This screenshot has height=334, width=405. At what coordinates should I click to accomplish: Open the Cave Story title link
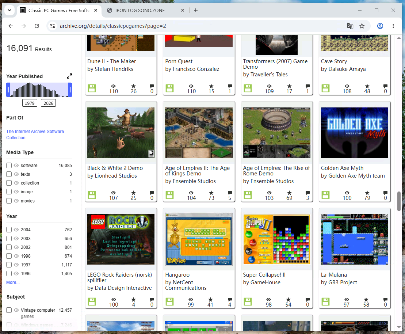(334, 61)
